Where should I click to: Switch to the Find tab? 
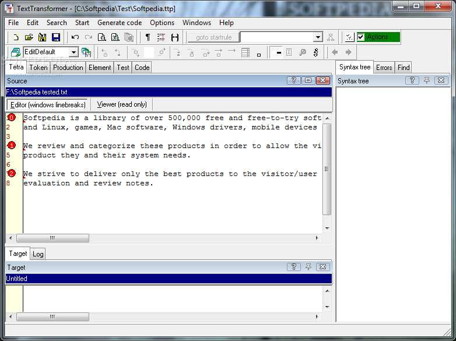(404, 68)
